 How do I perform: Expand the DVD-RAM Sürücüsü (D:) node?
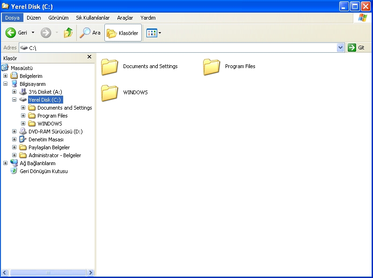click(14, 131)
